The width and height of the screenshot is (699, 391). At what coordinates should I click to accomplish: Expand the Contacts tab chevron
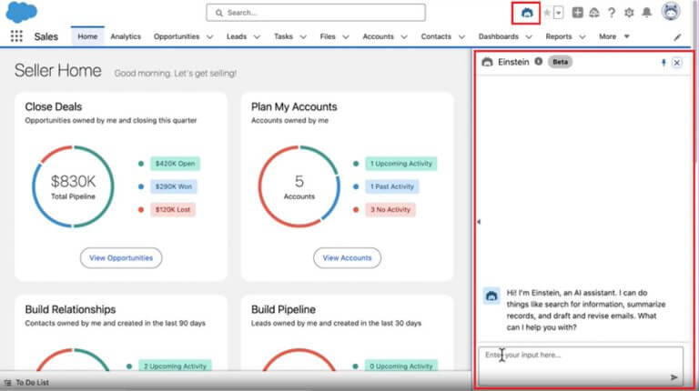pyautogui.click(x=461, y=37)
